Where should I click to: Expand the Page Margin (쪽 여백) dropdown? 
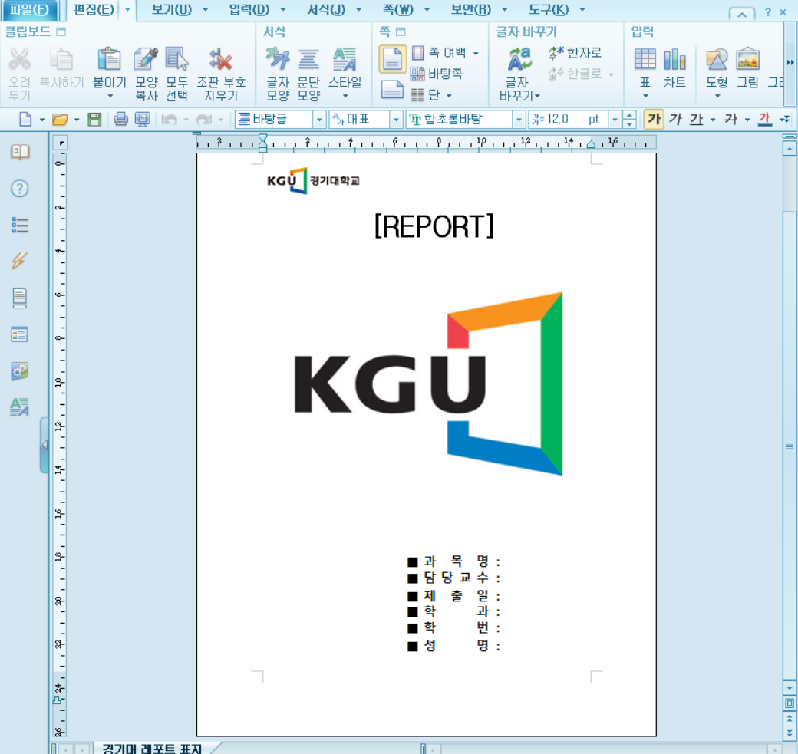[476, 53]
